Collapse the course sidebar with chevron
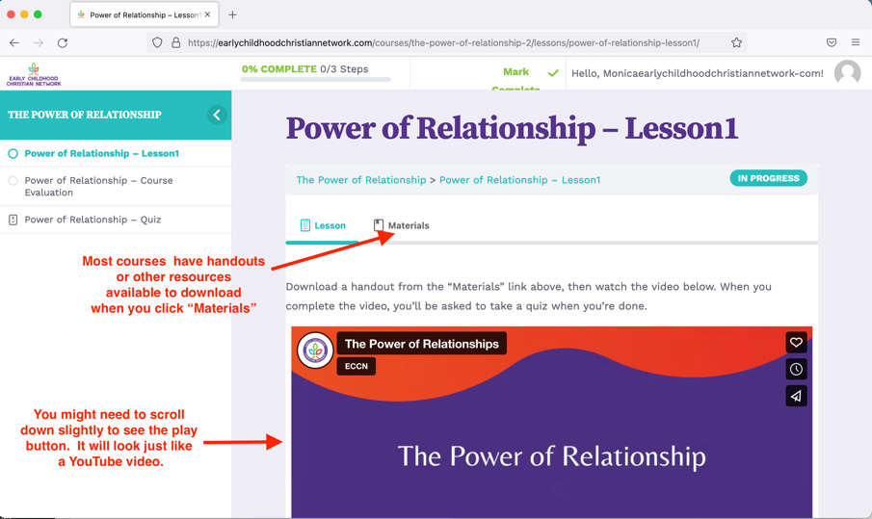Screen dimensions: 872x519 click(217, 115)
